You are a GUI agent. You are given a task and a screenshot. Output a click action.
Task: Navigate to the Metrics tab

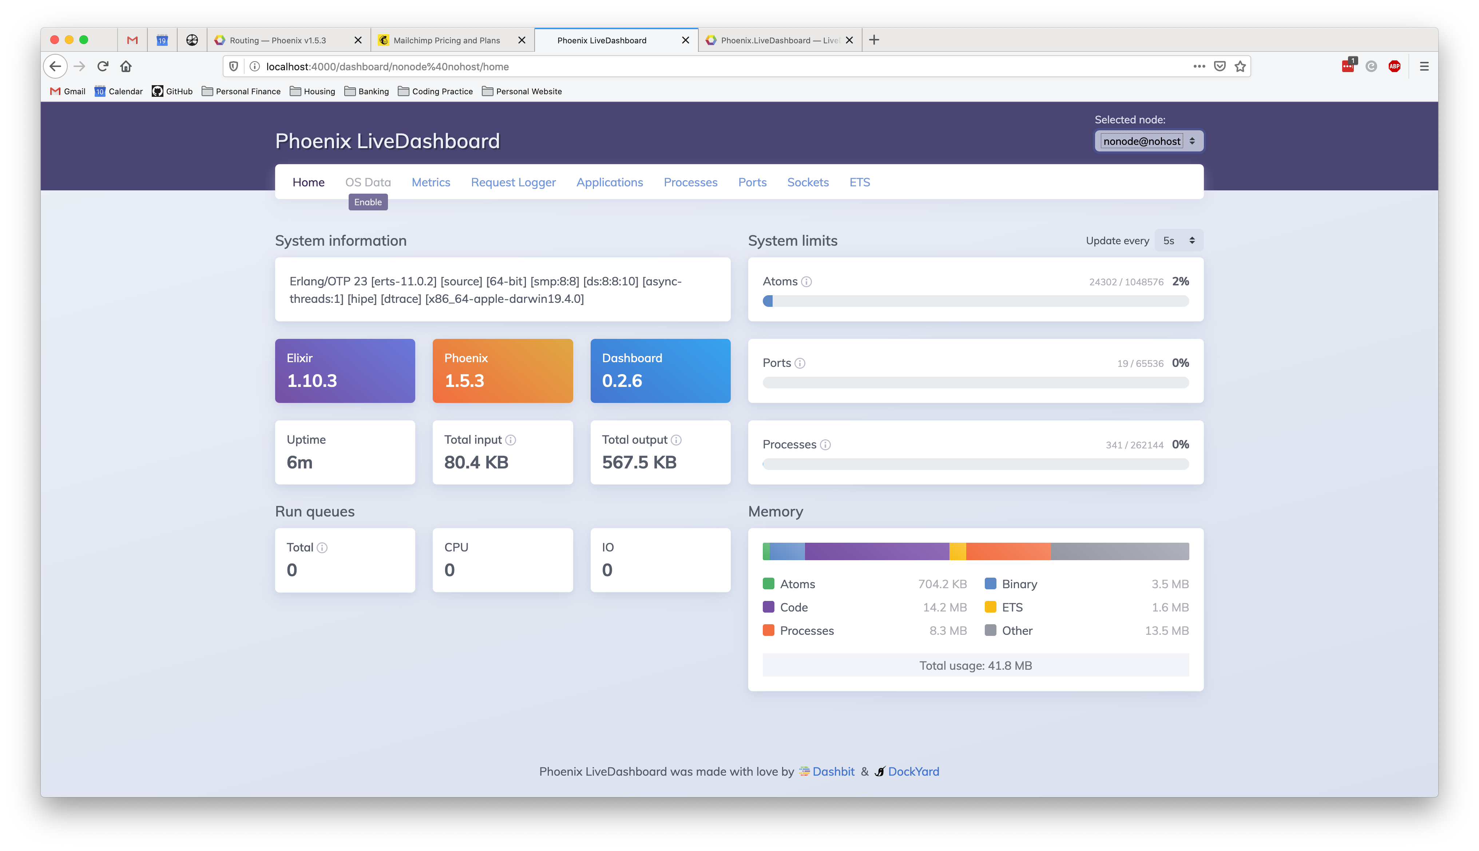[431, 182]
